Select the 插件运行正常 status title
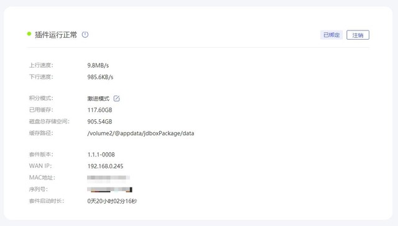Viewport: 398px width, 226px height. [56, 35]
